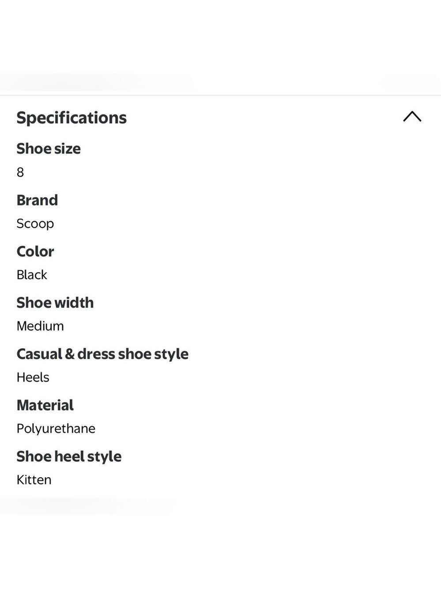Click the Black color value
Screen dimensions: 441x589
point(32,274)
